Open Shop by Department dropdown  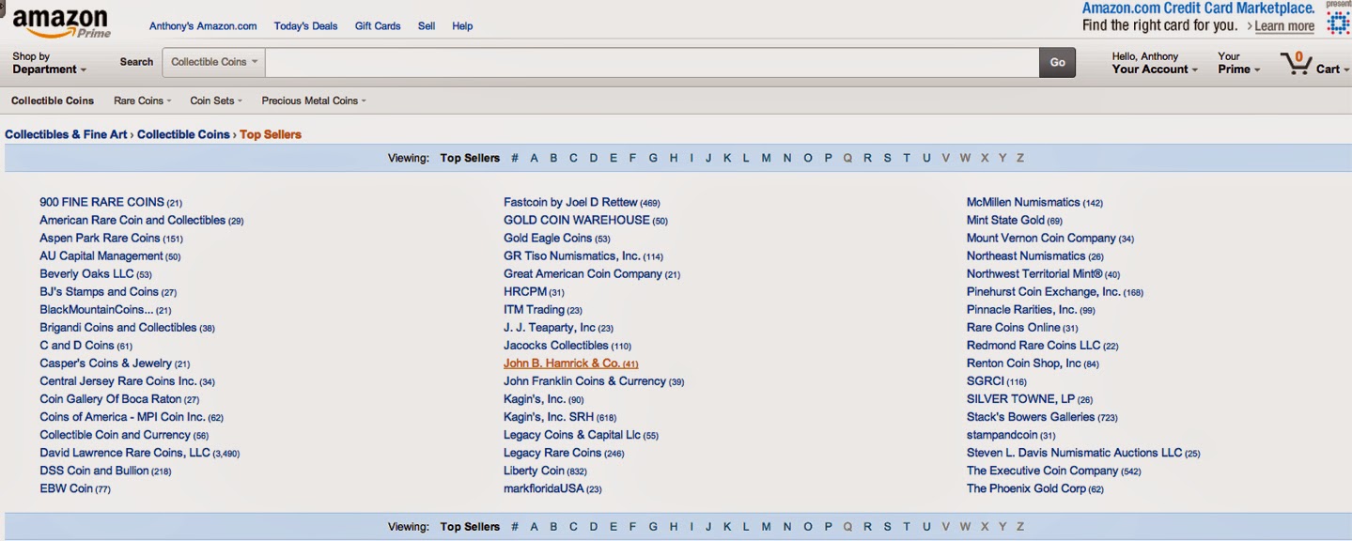pos(49,63)
